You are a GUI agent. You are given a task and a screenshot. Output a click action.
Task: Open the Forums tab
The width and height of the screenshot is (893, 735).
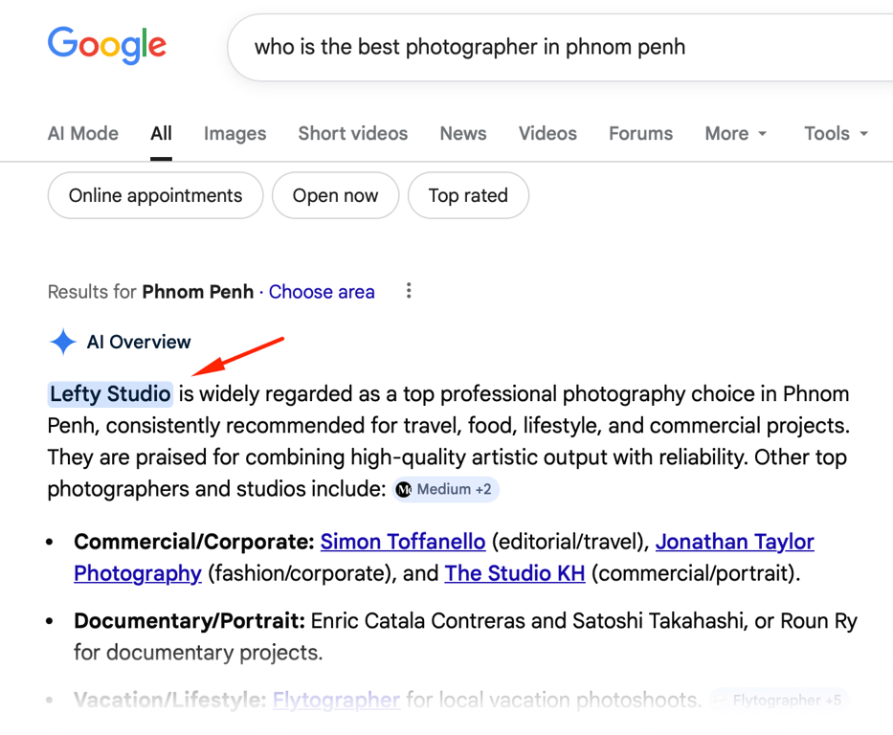click(640, 134)
